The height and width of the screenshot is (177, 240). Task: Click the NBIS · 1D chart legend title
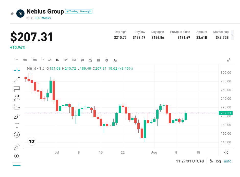pyautogui.click(x=35, y=68)
